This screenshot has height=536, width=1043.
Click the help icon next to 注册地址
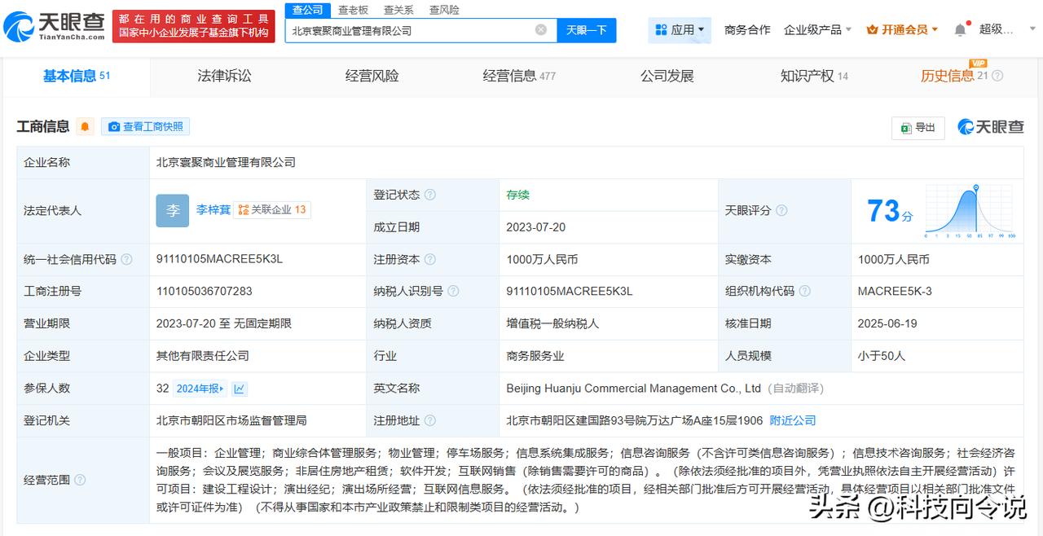click(x=430, y=420)
